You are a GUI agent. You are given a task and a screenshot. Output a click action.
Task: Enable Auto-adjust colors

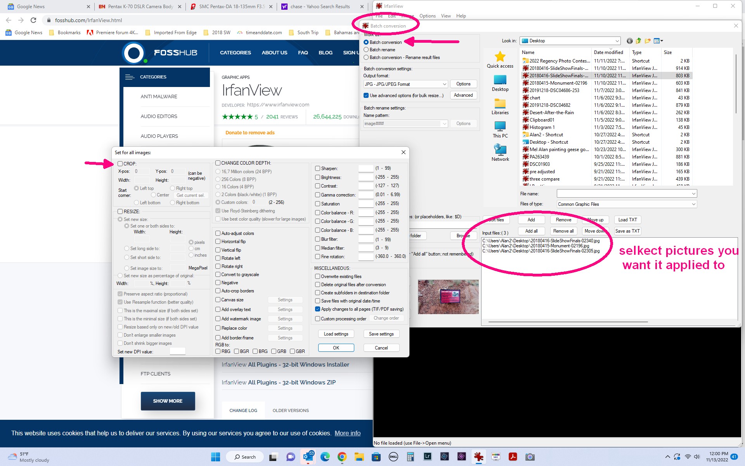pyautogui.click(x=218, y=233)
